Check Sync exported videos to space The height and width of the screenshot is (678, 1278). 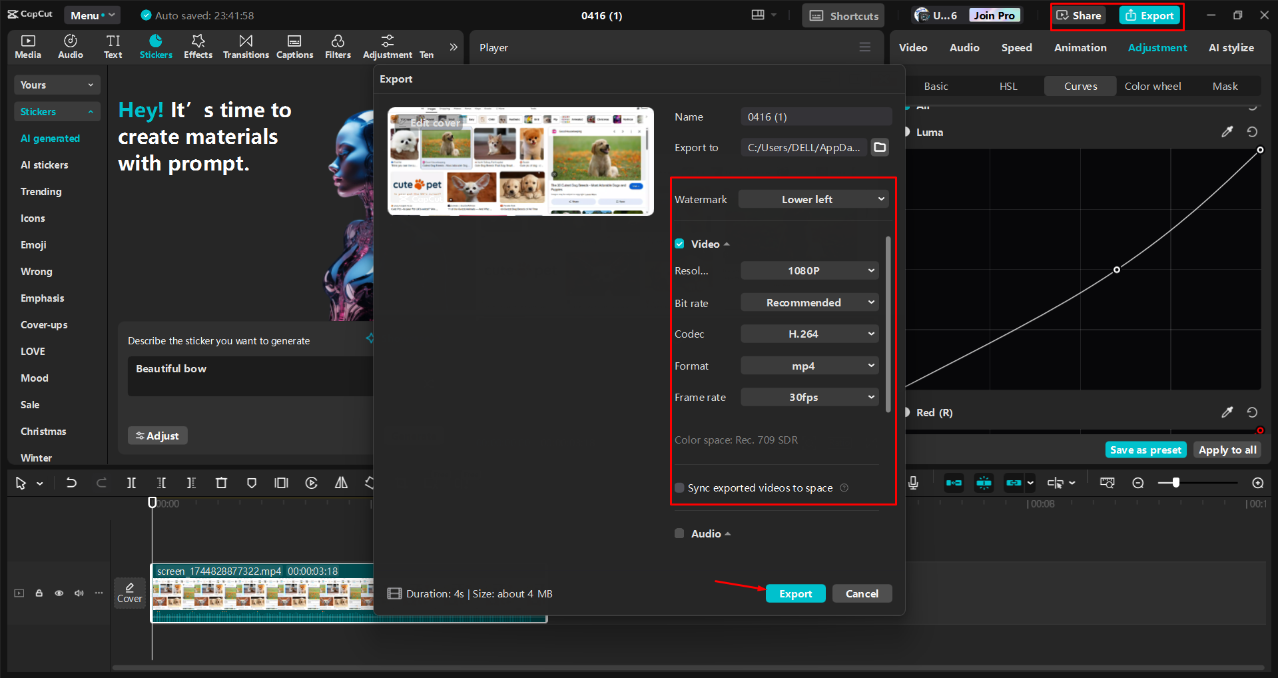[679, 488]
